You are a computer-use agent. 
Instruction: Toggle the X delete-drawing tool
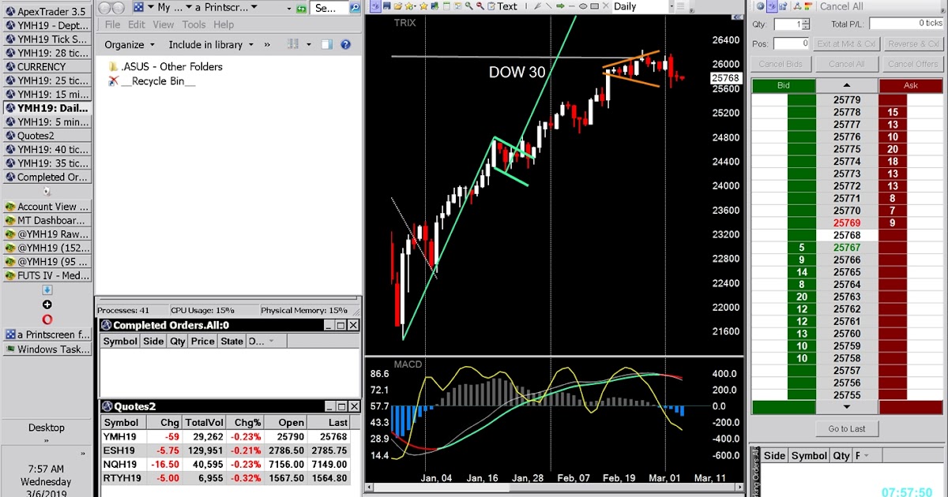point(607,6)
